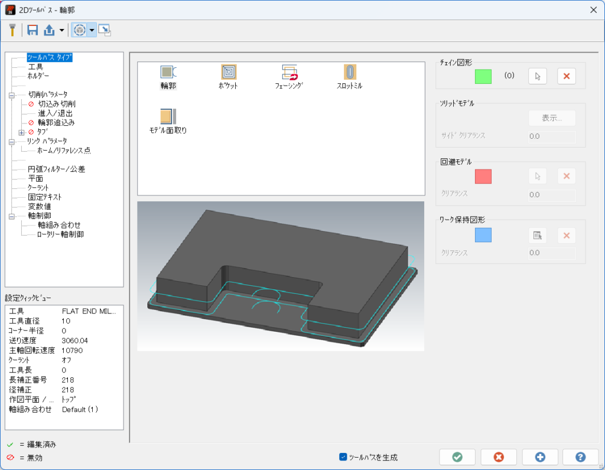Click the tool manager icon in toolbar
605x470 pixels.
12,30
